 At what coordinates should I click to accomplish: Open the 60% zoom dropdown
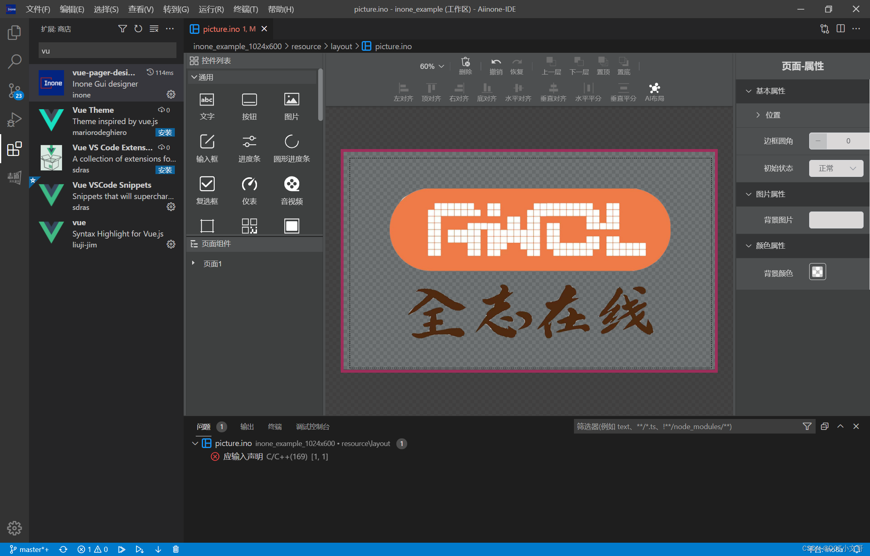tap(431, 66)
